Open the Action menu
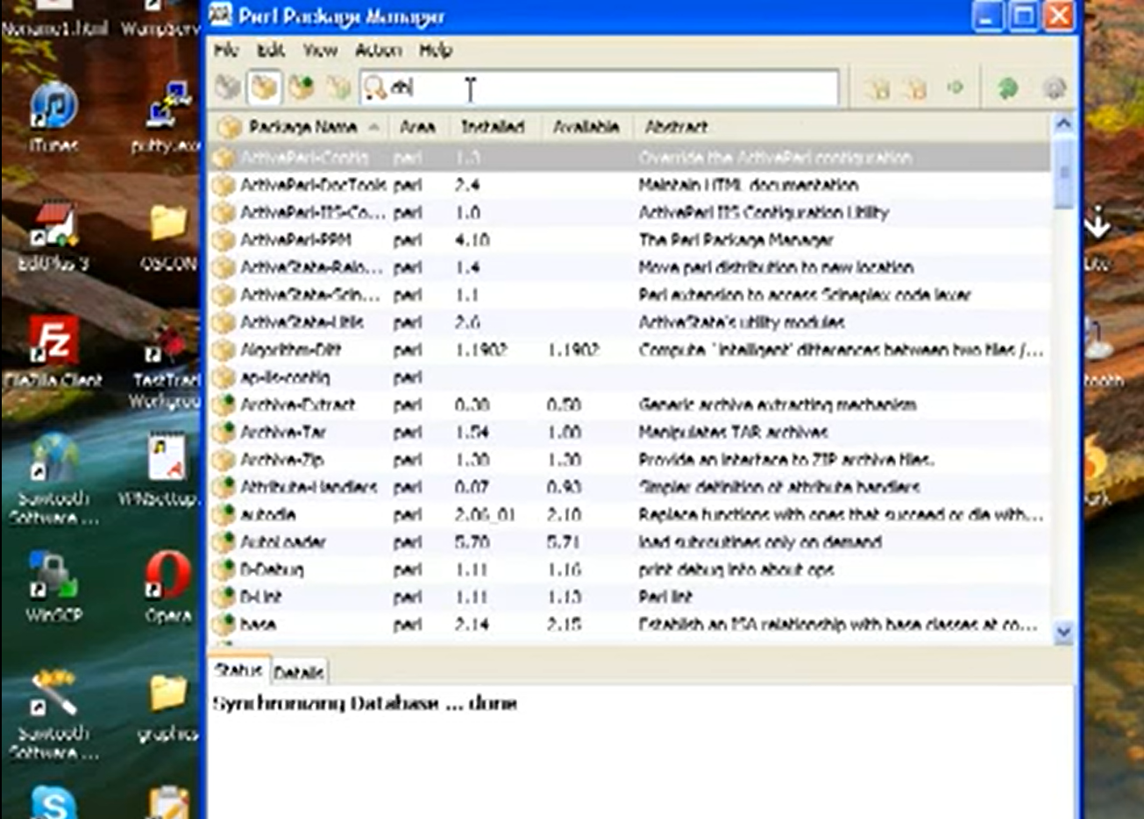 [378, 51]
